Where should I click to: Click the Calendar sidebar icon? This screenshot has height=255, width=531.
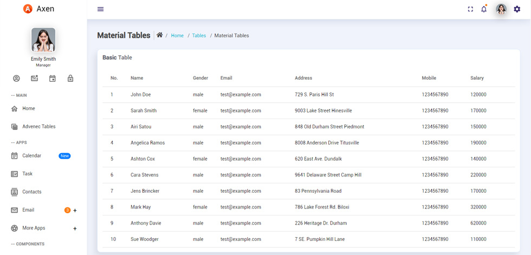14,156
